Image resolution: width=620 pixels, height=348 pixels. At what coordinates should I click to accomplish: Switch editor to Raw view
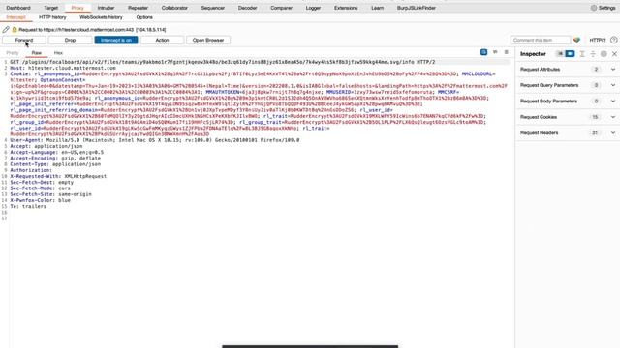pos(37,53)
